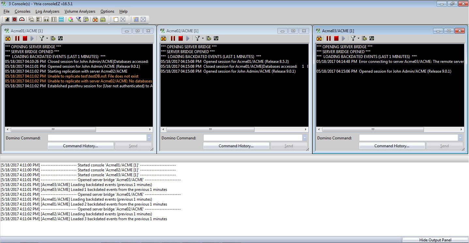Pause the Acme01/ACME console output
This screenshot has width=469, height=243.
[17, 38]
